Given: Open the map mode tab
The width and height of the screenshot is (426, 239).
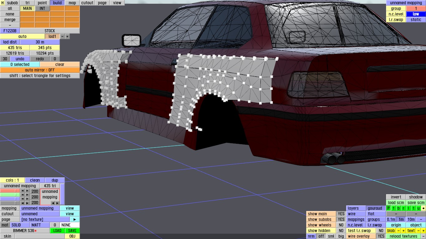Looking at the screenshot, I should [72, 3].
